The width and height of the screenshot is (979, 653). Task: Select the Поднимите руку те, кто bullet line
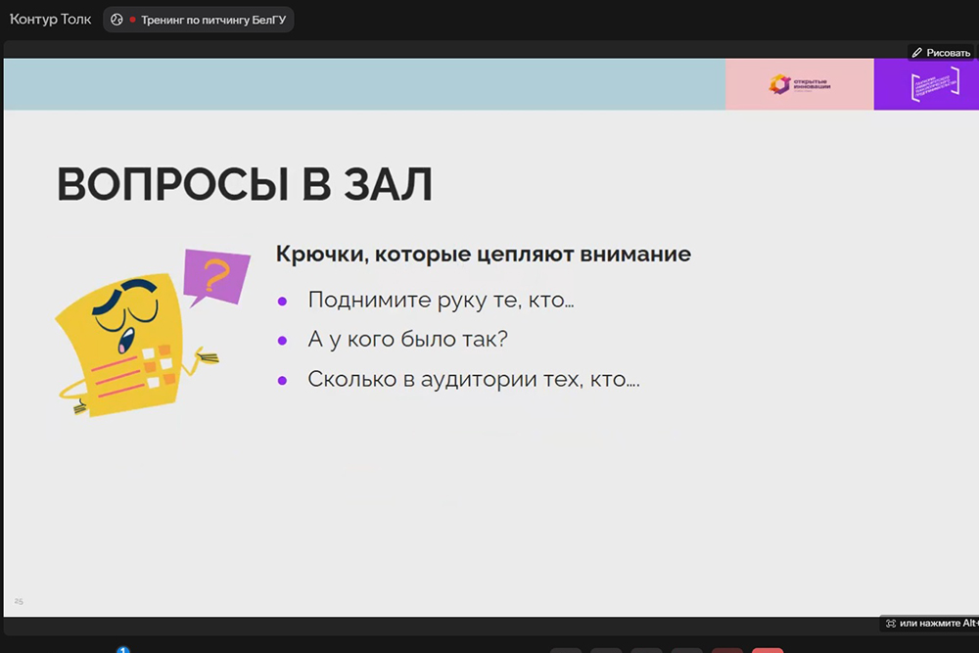[441, 300]
